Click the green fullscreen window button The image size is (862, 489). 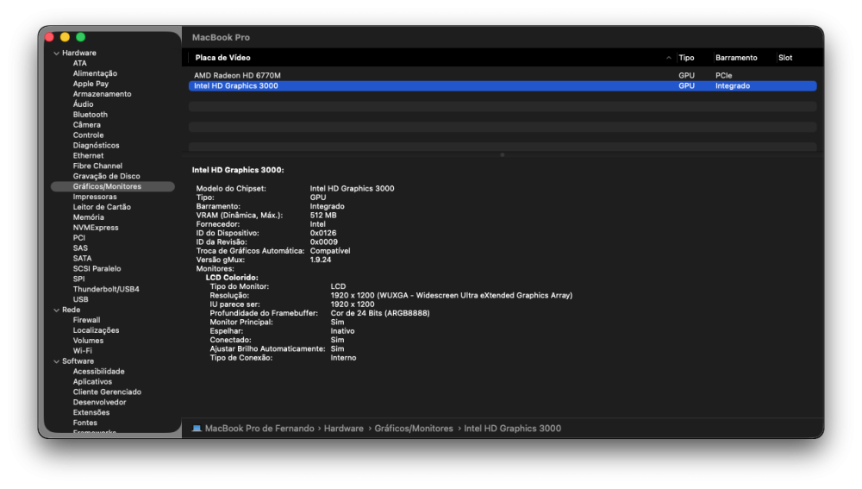[x=81, y=37]
